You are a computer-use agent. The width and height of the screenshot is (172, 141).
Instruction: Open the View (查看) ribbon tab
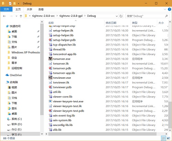[41, 9]
